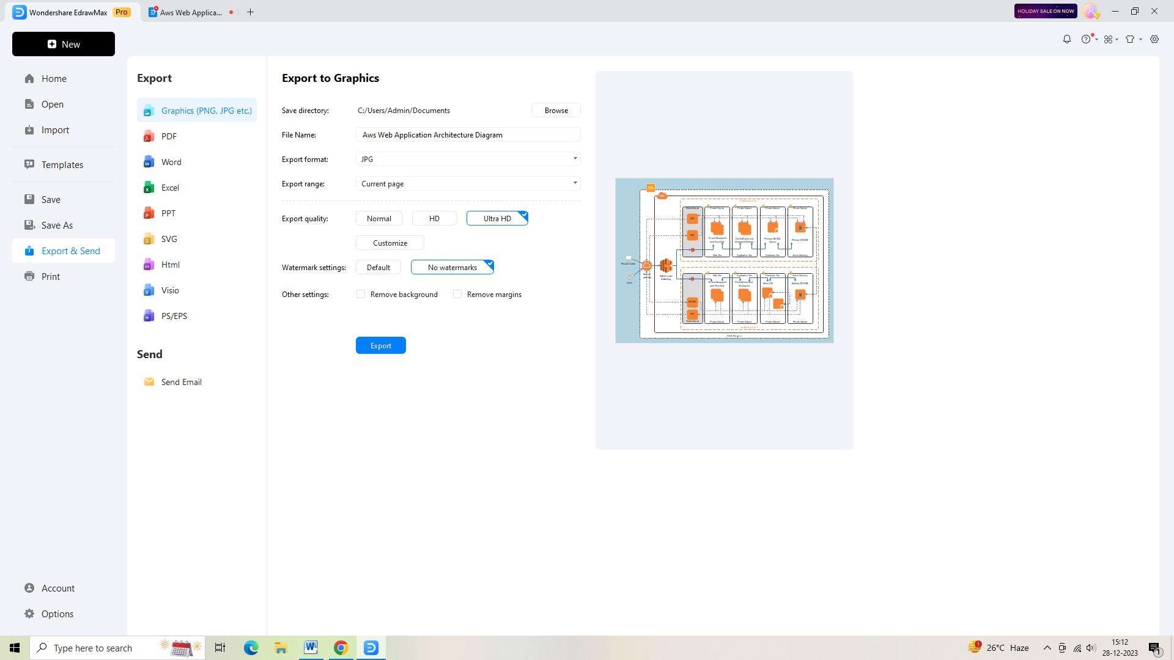Screen dimensions: 1174x660
Task: Select the Visio export option icon
Action: point(147,290)
